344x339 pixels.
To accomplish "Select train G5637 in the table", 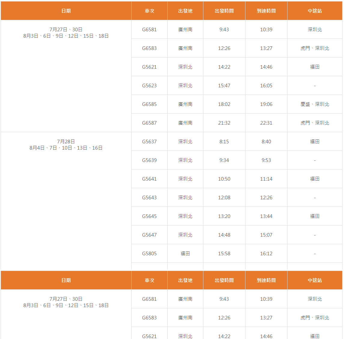I will click(x=149, y=142).
